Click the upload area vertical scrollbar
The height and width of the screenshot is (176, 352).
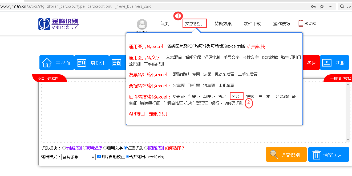pyautogui.click(x=348, y=111)
